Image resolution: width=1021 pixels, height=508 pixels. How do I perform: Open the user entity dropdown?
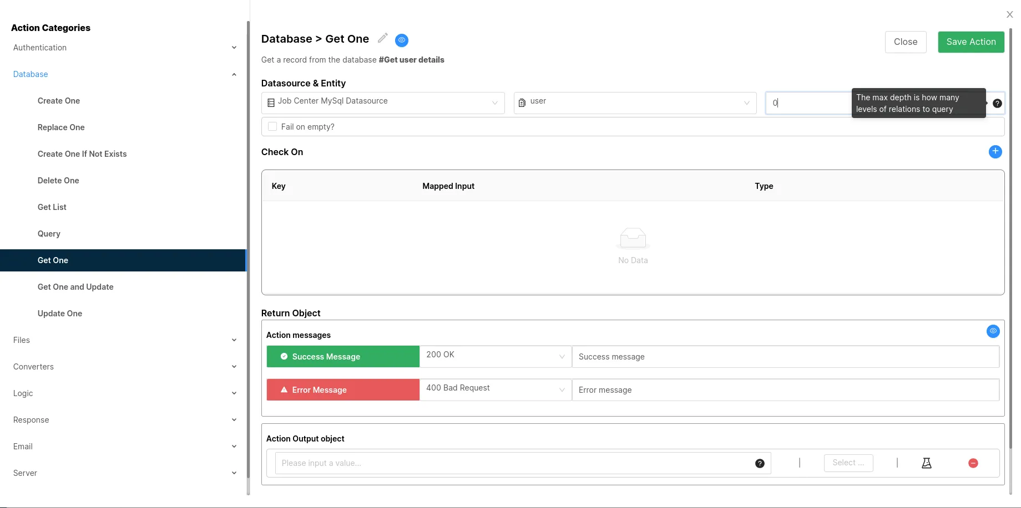pyautogui.click(x=634, y=103)
